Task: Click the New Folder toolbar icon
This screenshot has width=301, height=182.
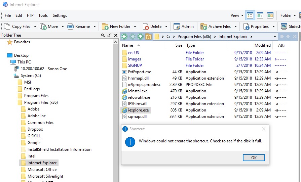Action: coord(105,27)
